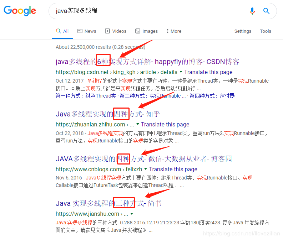The image size is (283, 240).
Task: Expand dropdown arrow next to cnblogs.com URL
Action: click(x=146, y=169)
